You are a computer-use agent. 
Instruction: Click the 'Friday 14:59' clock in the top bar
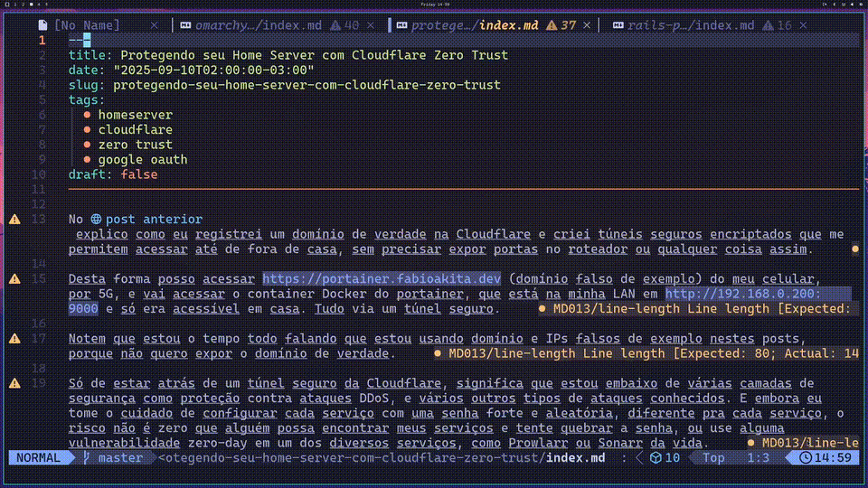435,4
